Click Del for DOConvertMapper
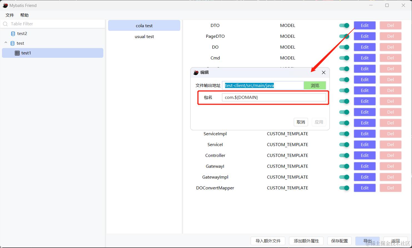This screenshot has width=412, height=248. (x=390, y=188)
